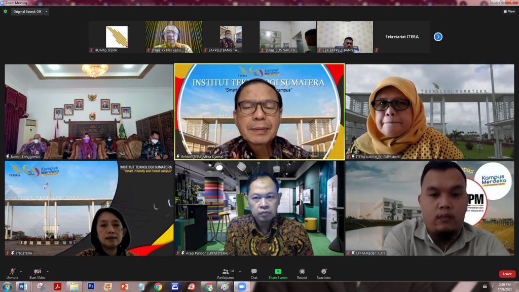Select the BAPPELITBANG TA participant thumbnail
The height and width of the screenshot is (292, 519).
231,36
